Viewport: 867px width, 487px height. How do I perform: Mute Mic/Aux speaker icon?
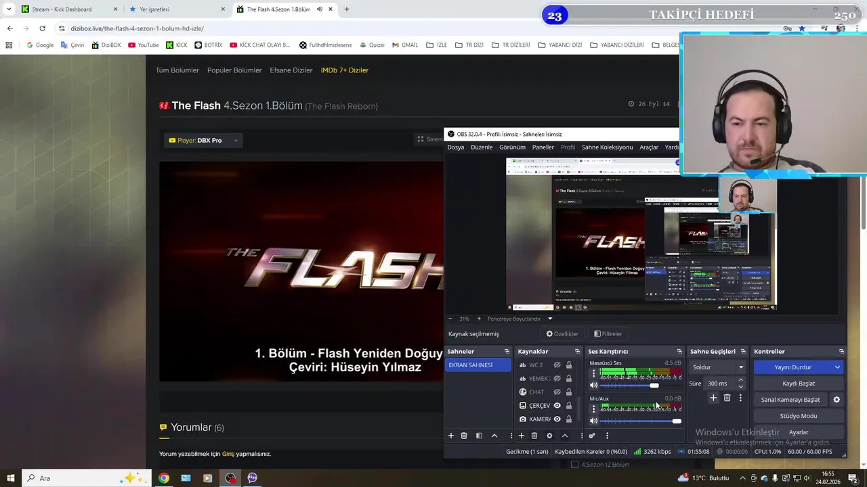[x=594, y=421]
